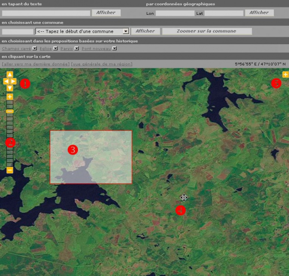Viewport: 289px width, 276px height.
Task: Open the Parvis history dropdown arrow
Action: click(x=77, y=48)
